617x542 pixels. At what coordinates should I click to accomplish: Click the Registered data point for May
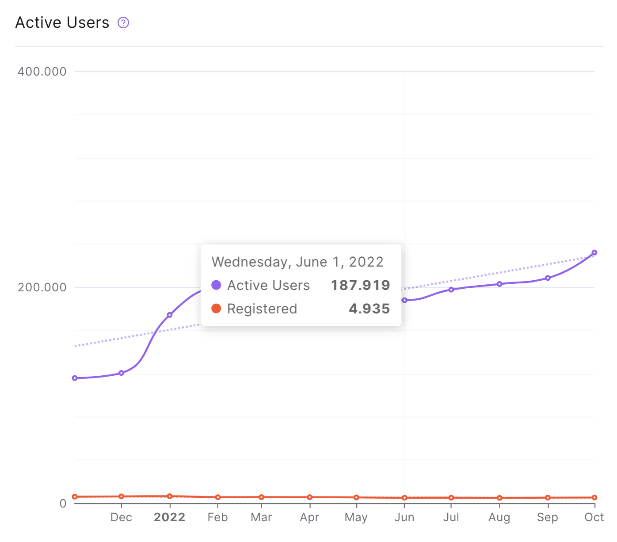(356, 497)
